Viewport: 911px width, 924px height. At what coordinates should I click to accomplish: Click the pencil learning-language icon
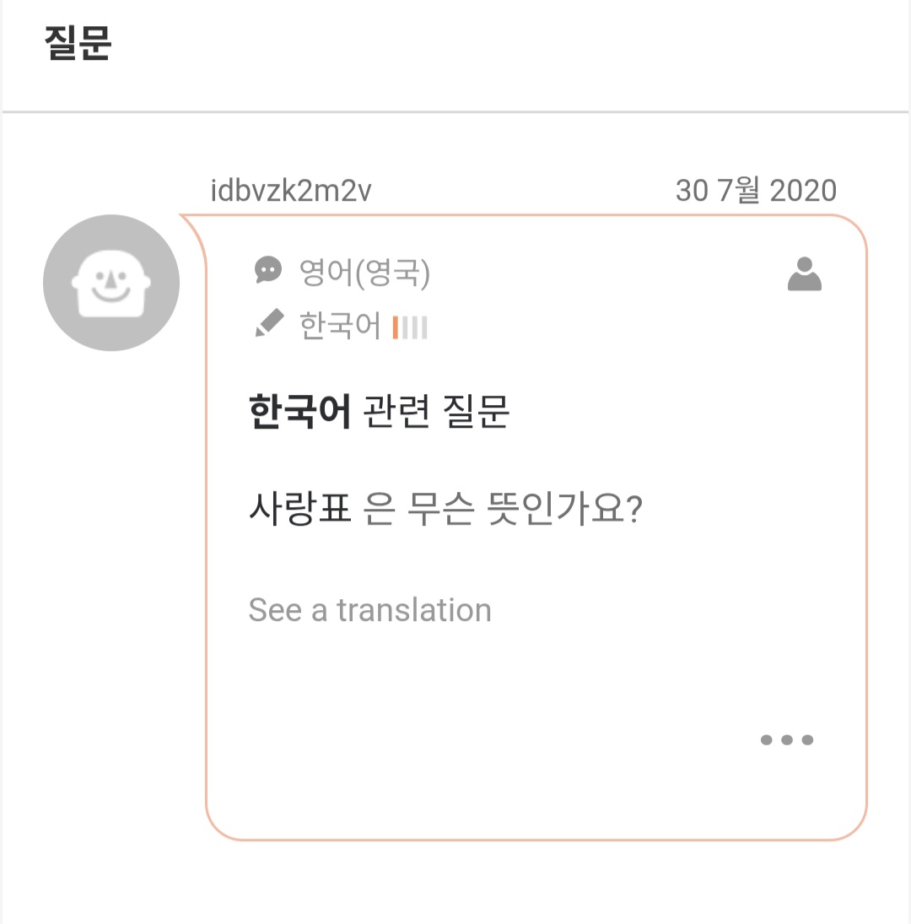269,324
